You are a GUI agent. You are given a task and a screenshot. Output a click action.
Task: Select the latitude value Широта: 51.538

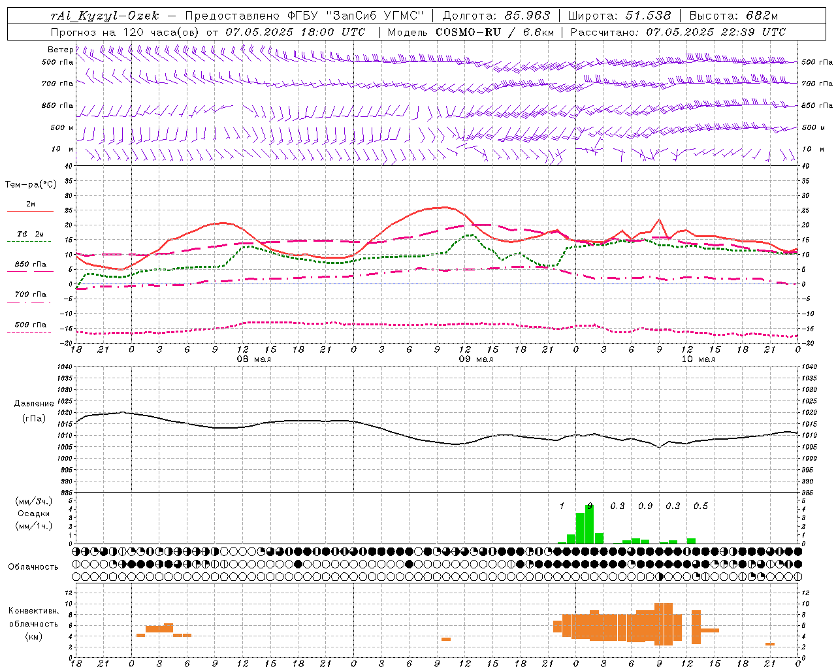click(x=619, y=16)
